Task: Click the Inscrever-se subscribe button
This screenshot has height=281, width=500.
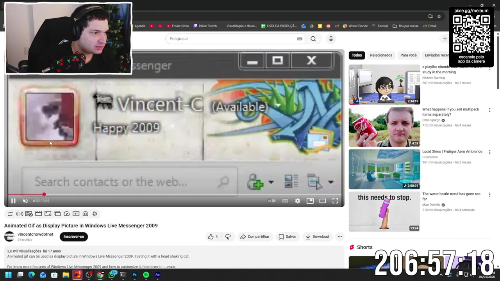Action: coord(73,237)
